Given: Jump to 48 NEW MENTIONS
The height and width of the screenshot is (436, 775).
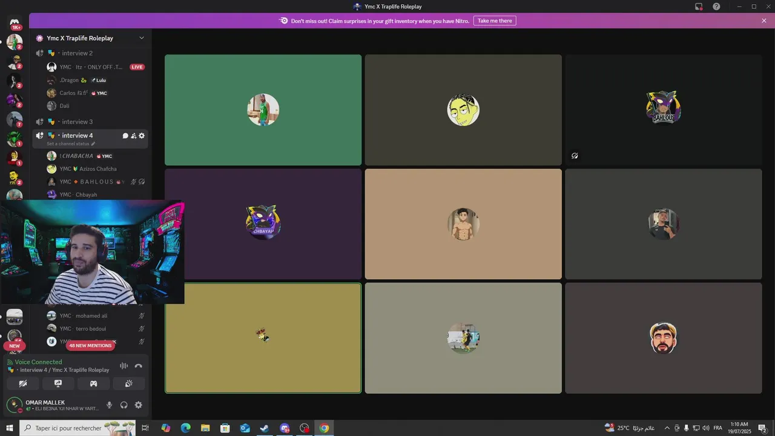Looking at the screenshot, I should pyautogui.click(x=90, y=346).
